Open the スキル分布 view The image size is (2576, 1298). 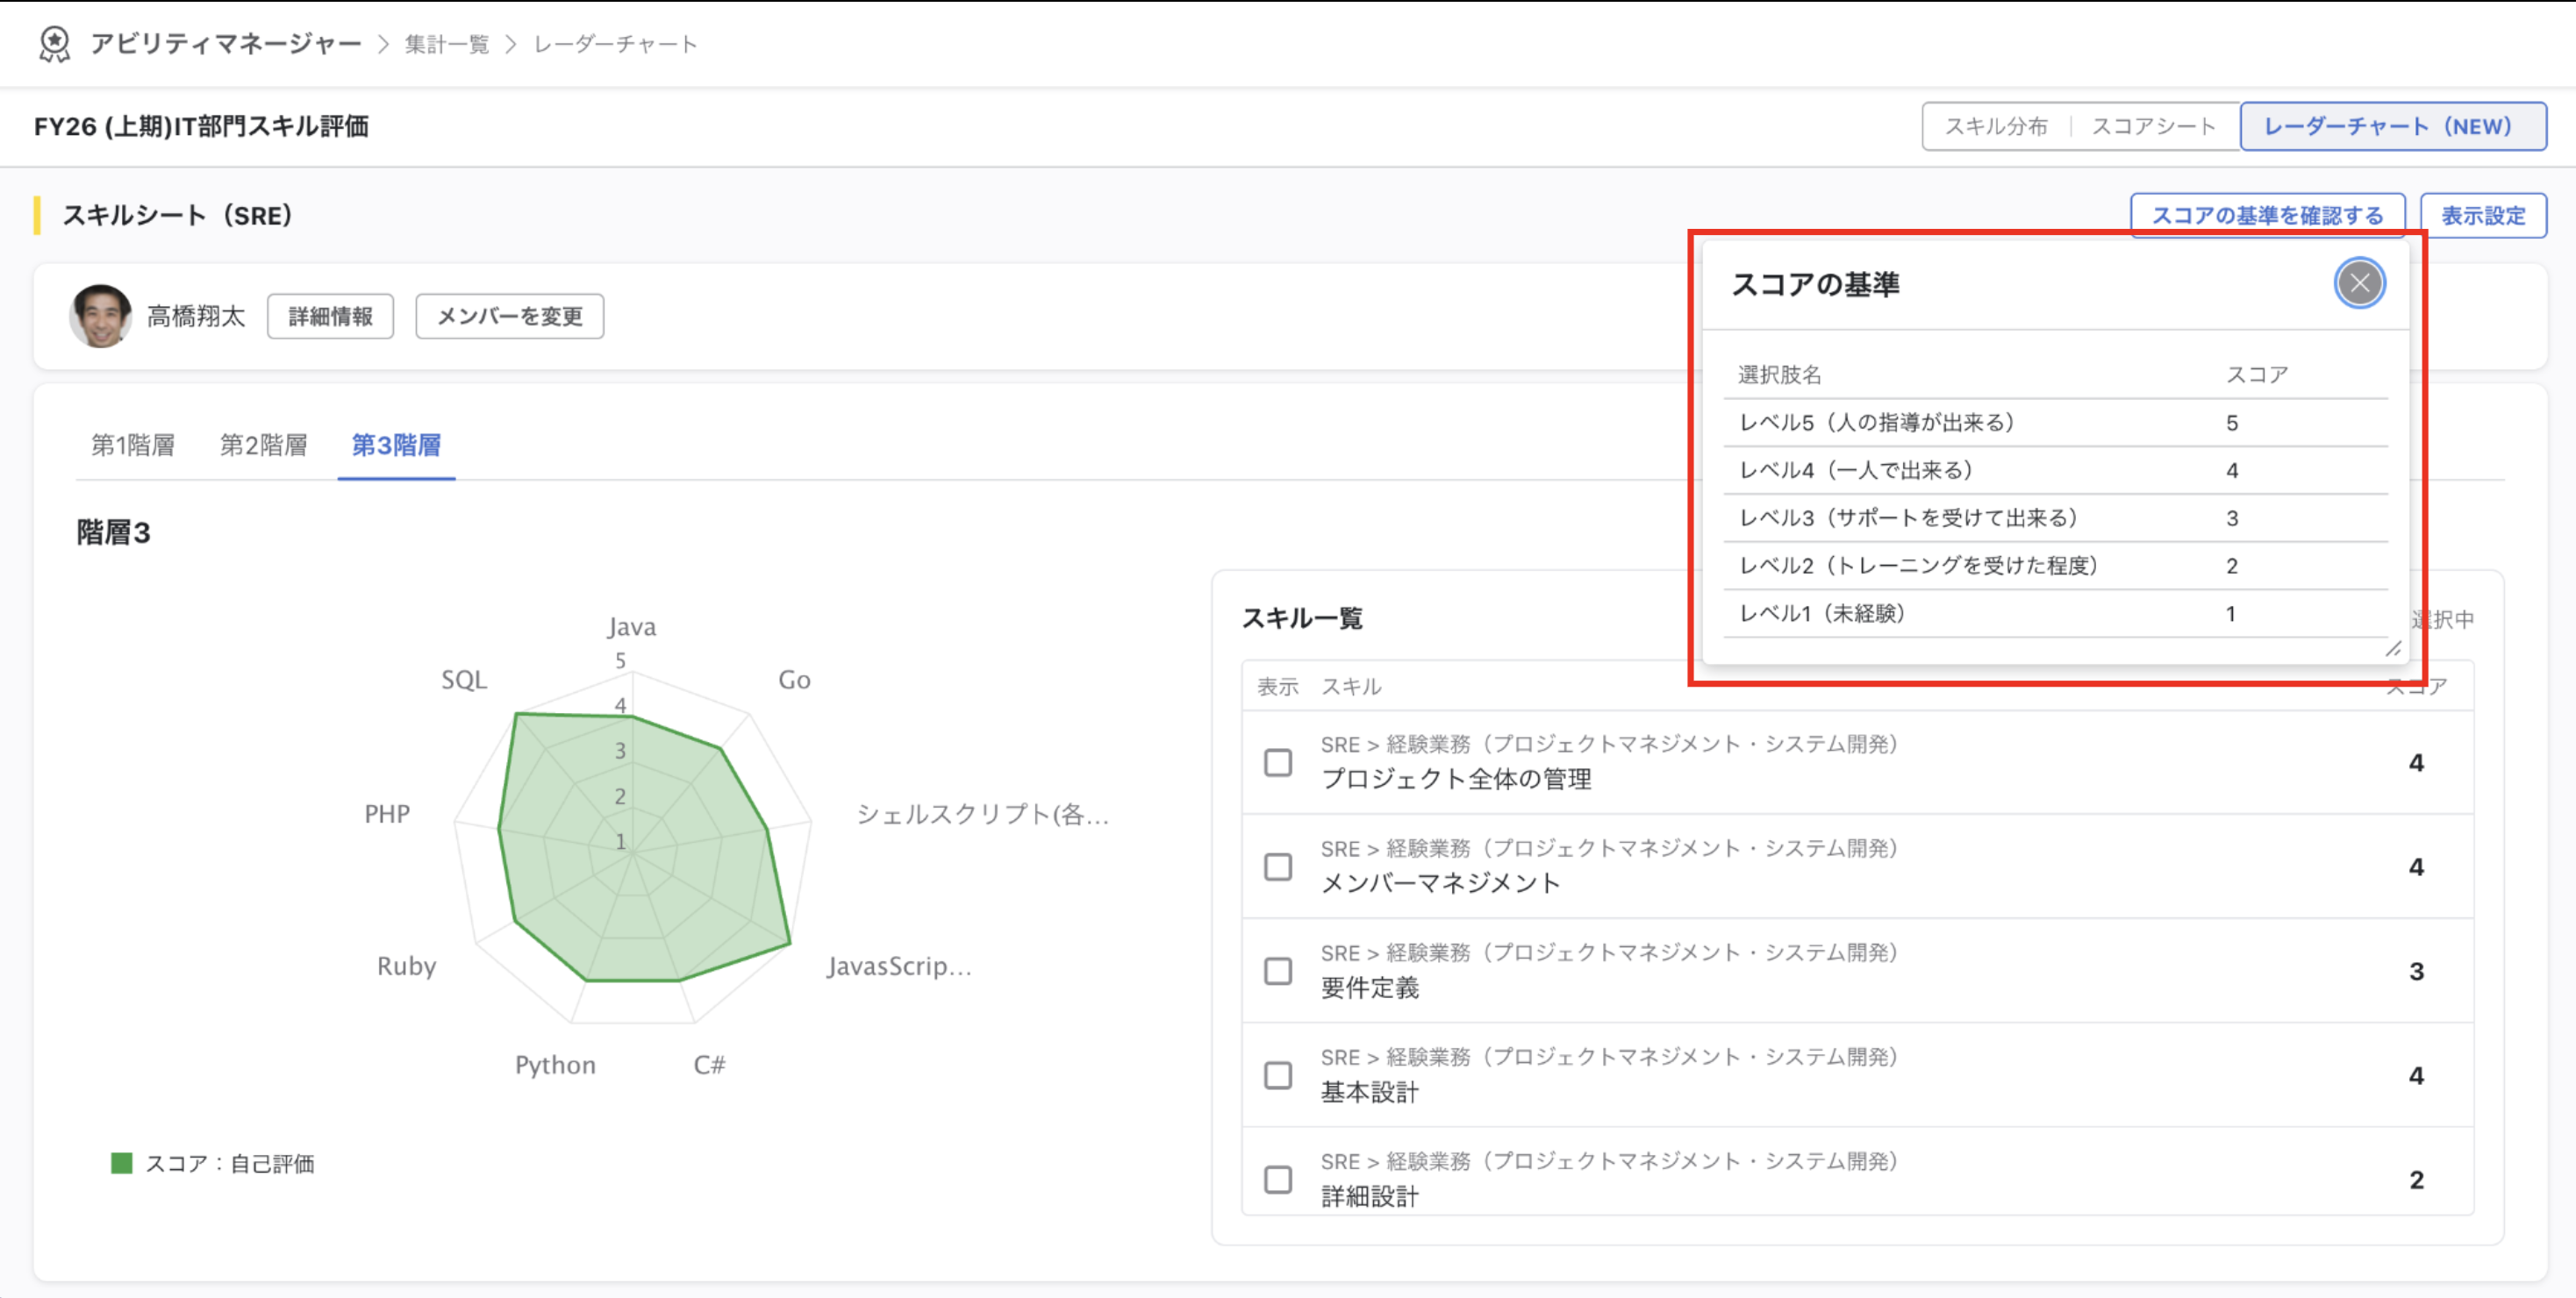[x=1996, y=126]
